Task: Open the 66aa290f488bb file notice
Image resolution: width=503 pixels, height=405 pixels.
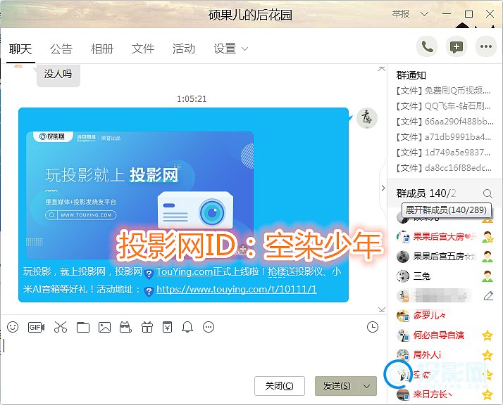Action: (x=445, y=122)
